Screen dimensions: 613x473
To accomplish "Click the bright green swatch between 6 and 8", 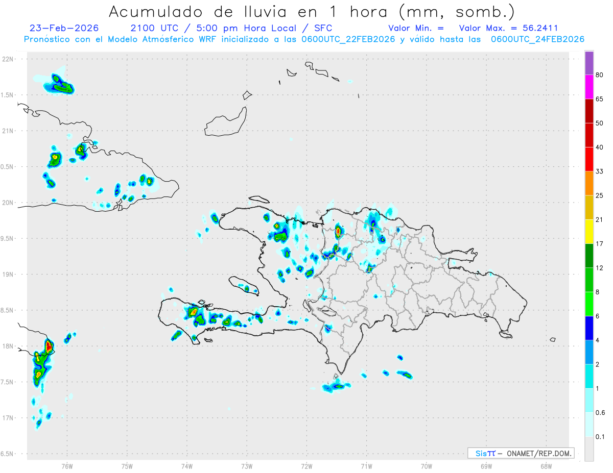I will (589, 304).
